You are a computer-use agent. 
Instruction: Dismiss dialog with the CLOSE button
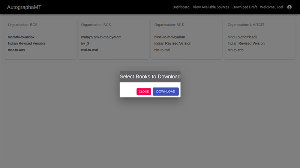(x=144, y=91)
